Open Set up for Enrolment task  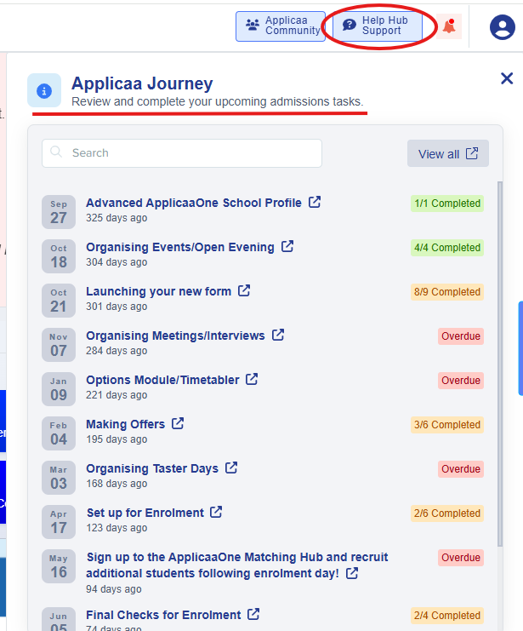click(x=145, y=513)
